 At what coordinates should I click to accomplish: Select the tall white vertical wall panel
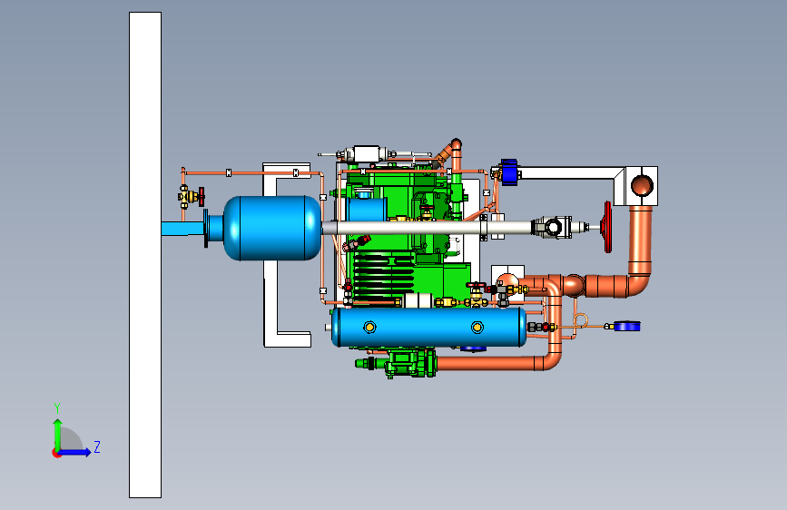(x=145, y=255)
